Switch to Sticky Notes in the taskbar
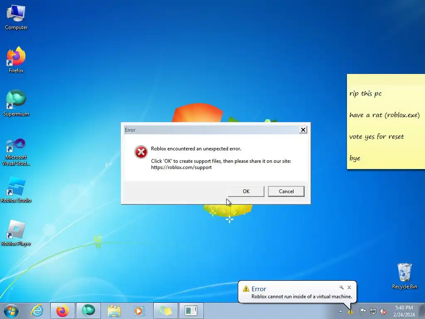This screenshot has width=425, height=319. [166, 311]
